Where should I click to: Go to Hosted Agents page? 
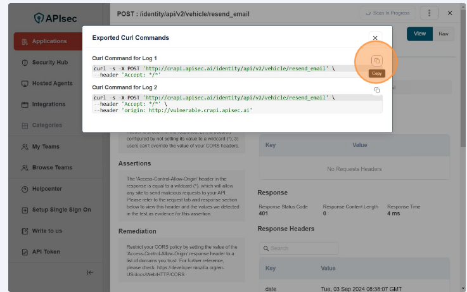click(52, 83)
